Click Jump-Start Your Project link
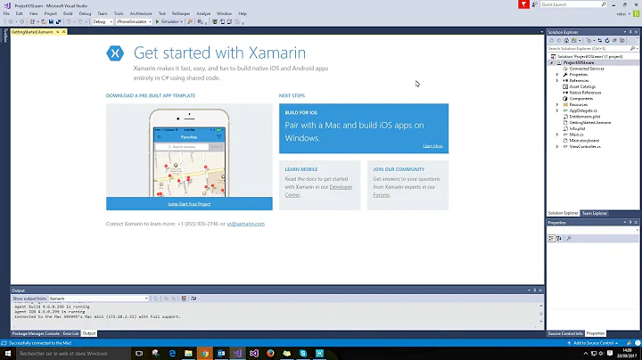 tap(189, 204)
